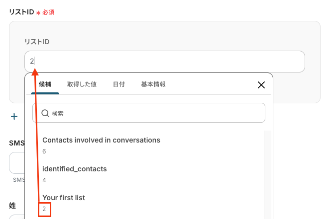Click the 姓 field label
The image size is (334, 219).
12,205
